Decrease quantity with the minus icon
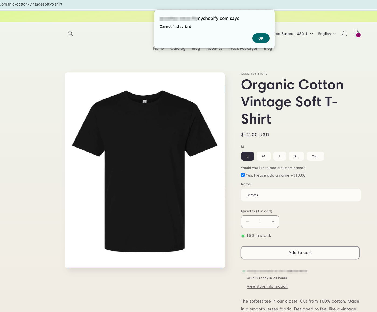This screenshot has width=377, height=312. pos(247,222)
